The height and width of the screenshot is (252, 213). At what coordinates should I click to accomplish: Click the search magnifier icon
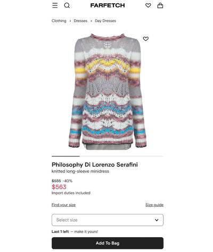pyautogui.click(x=67, y=5)
